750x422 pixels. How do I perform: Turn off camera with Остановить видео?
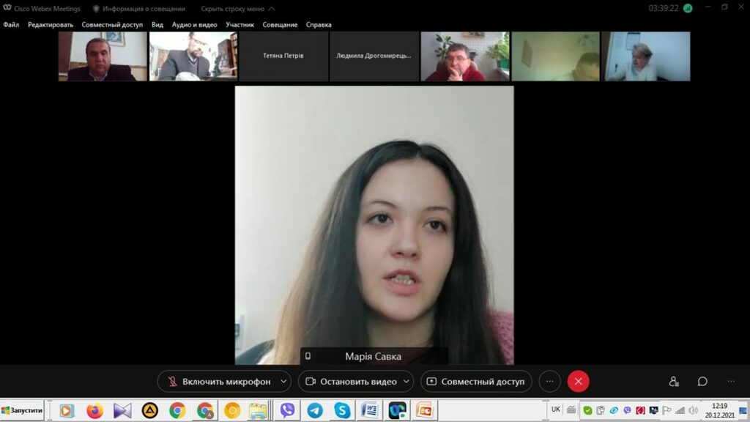351,382
